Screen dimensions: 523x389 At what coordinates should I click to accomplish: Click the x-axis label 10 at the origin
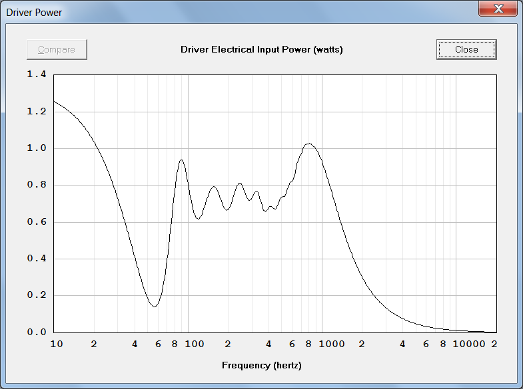[57, 344]
